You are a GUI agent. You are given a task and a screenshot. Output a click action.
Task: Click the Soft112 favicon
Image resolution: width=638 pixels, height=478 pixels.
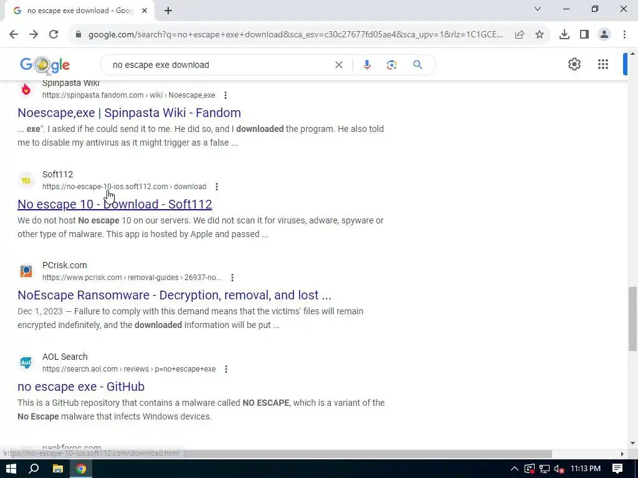tap(26, 180)
